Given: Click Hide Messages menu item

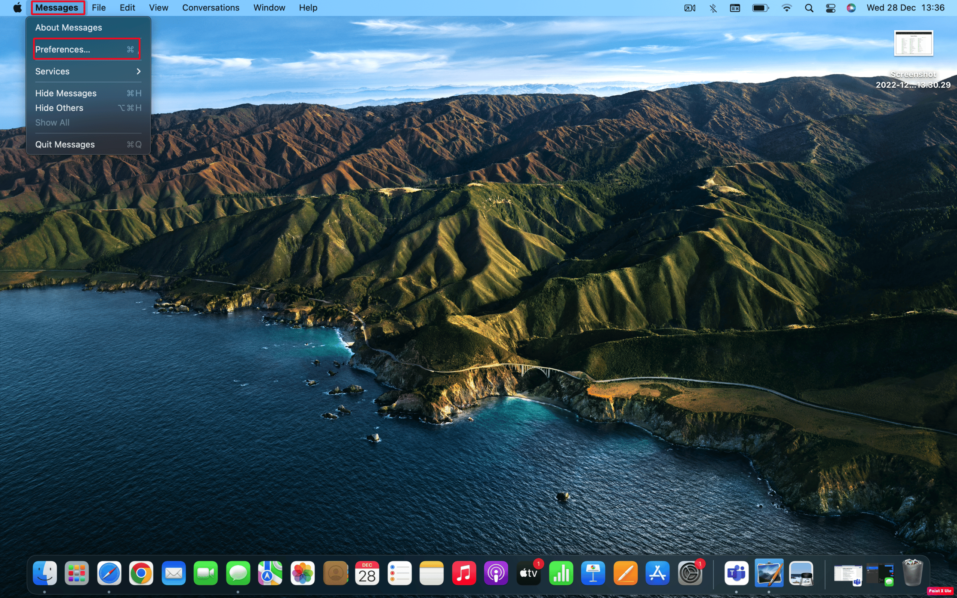Looking at the screenshot, I should click(x=65, y=92).
